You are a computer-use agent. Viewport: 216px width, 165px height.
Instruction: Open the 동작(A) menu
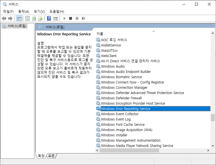(x=24, y=11)
